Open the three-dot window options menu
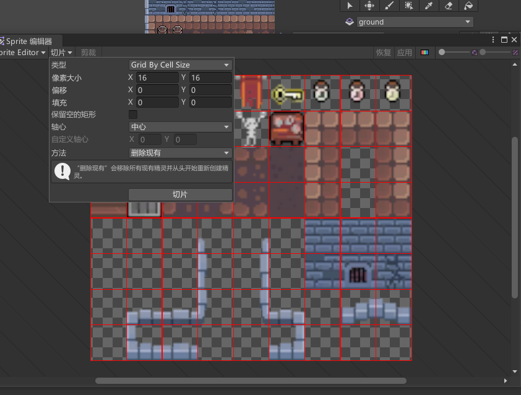Image resolution: width=521 pixels, height=395 pixels. (493, 40)
